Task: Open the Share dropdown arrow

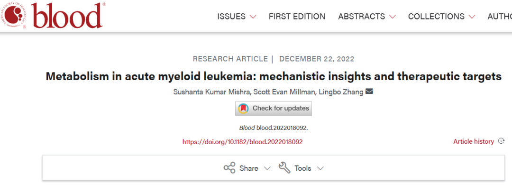Action: (267, 169)
